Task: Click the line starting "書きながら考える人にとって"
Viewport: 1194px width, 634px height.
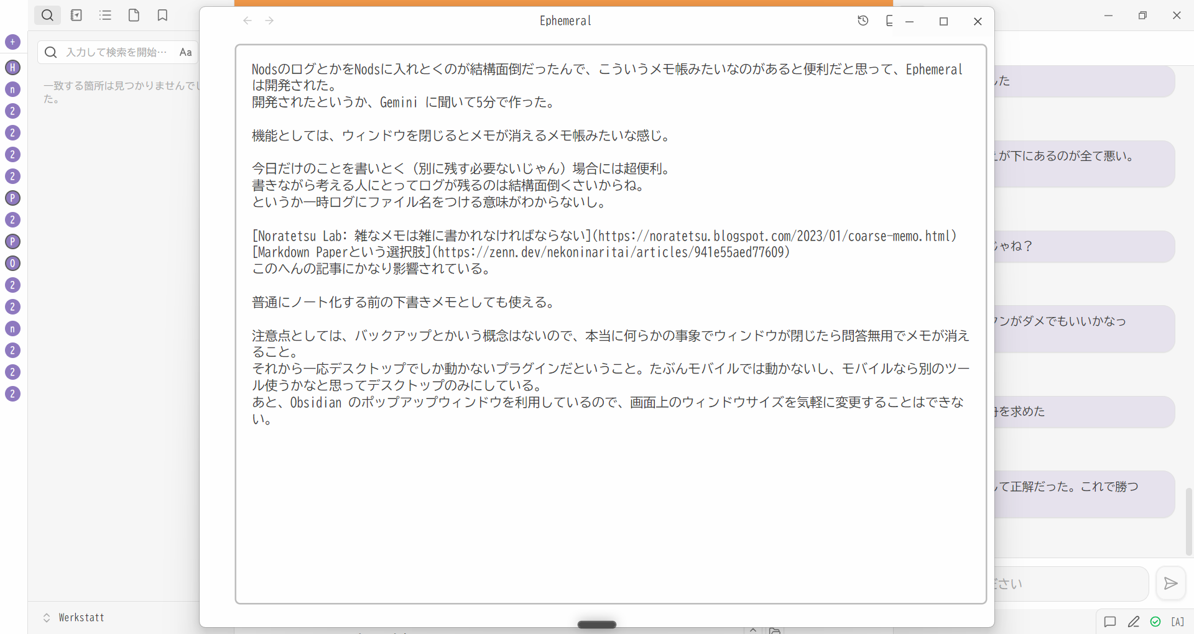Action: tap(449, 185)
